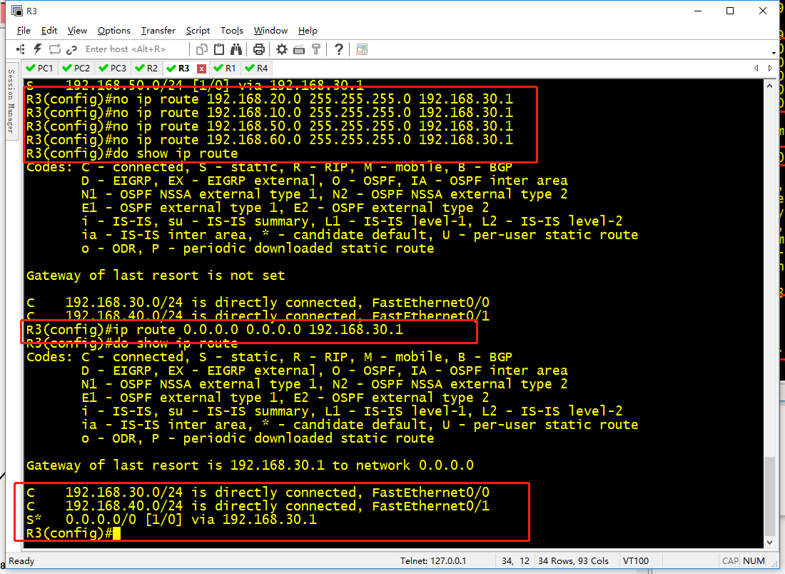Open the Help menu
This screenshot has height=574, width=785.
(308, 31)
